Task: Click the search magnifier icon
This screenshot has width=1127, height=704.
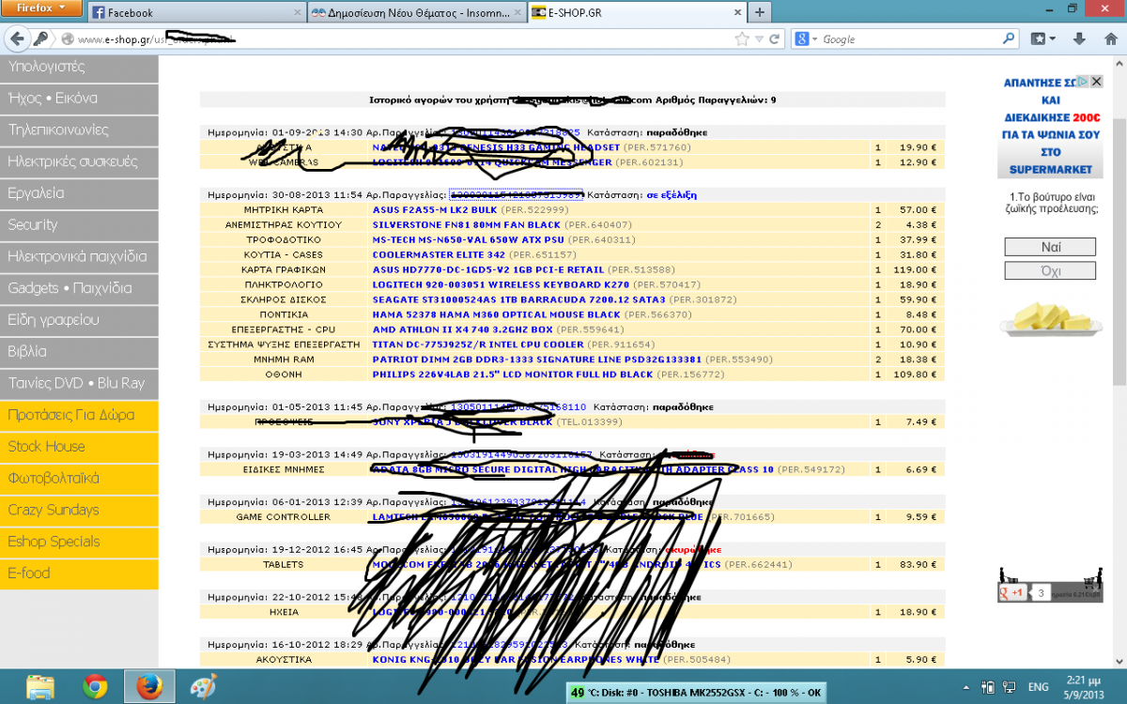Action: [1009, 39]
